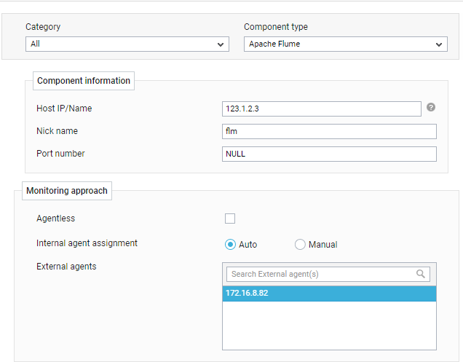Open the Component type dropdown arrow
This screenshot has width=463, height=362.
coord(439,44)
